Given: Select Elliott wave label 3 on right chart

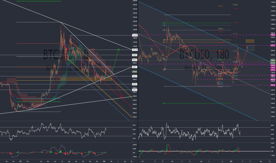Looking at the screenshot, I should 238,49.
